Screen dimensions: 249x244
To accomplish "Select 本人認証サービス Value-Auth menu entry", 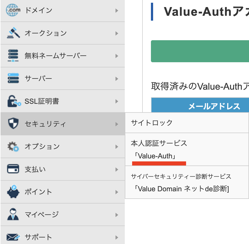I will (x=159, y=149).
